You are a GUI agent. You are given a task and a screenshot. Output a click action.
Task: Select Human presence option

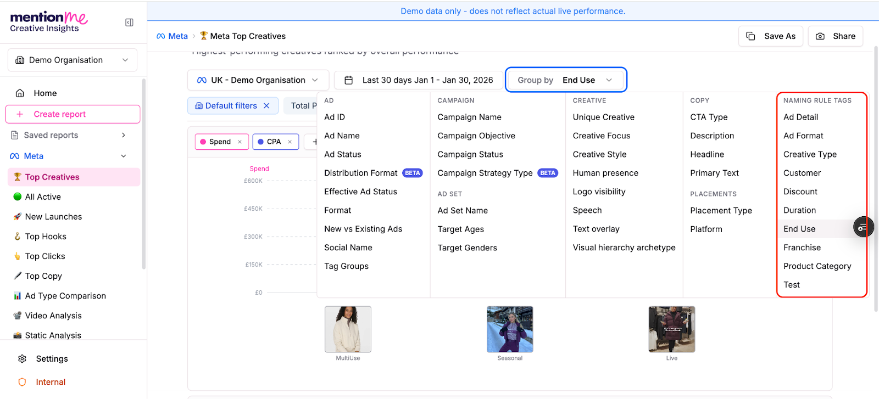point(605,173)
